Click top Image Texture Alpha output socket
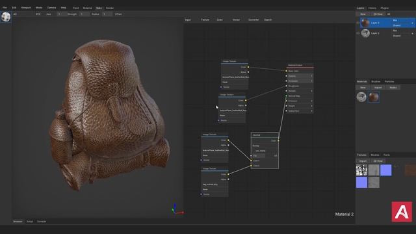The image size is (416, 234). pyautogui.click(x=248, y=72)
